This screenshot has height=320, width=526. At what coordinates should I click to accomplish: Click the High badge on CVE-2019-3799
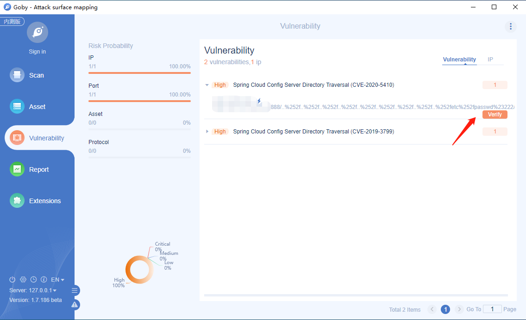(x=220, y=132)
